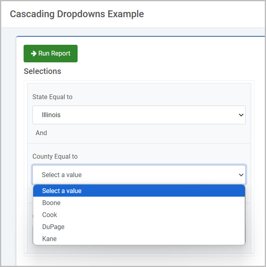Click the blue top border of the report panel

[140, 36]
